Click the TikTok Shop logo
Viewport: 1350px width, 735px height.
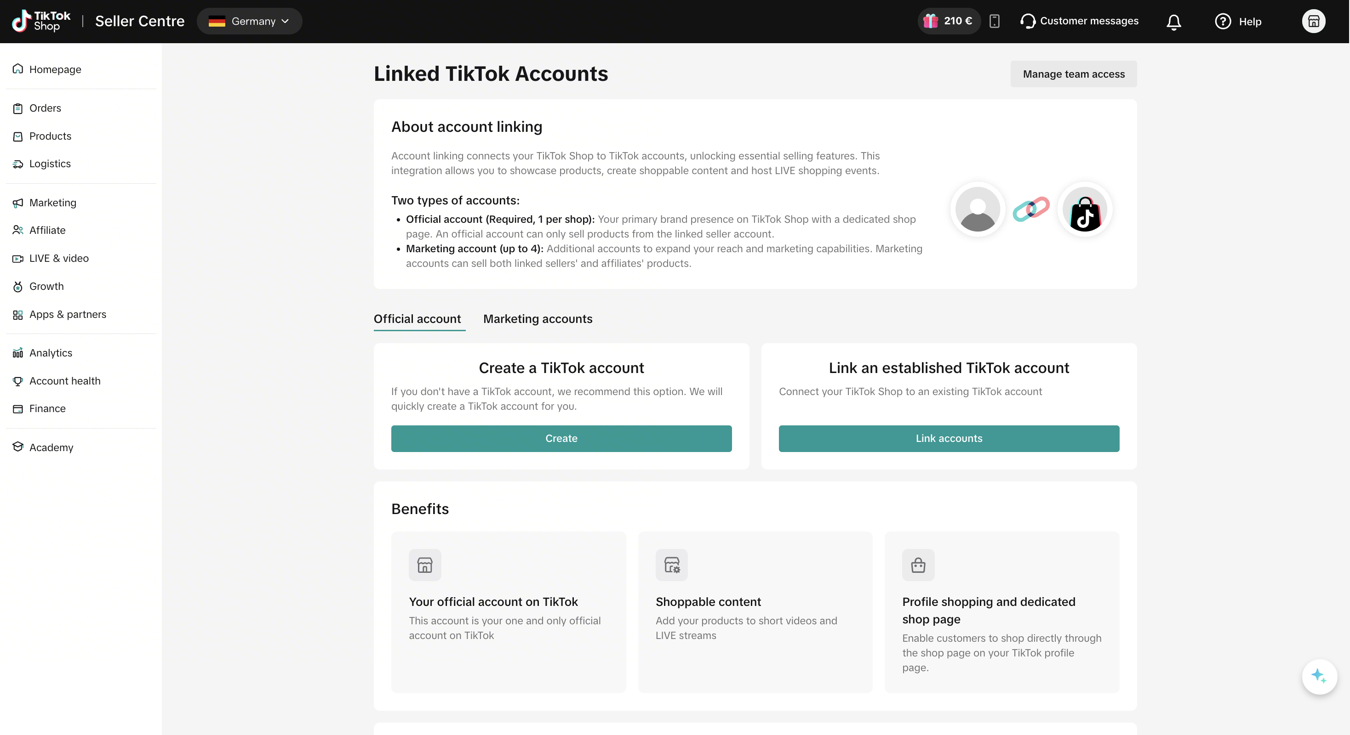click(x=41, y=21)
